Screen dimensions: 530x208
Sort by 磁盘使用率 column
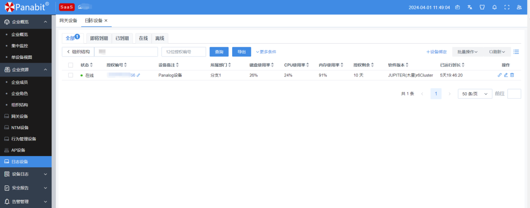click(x=272, y=65)
